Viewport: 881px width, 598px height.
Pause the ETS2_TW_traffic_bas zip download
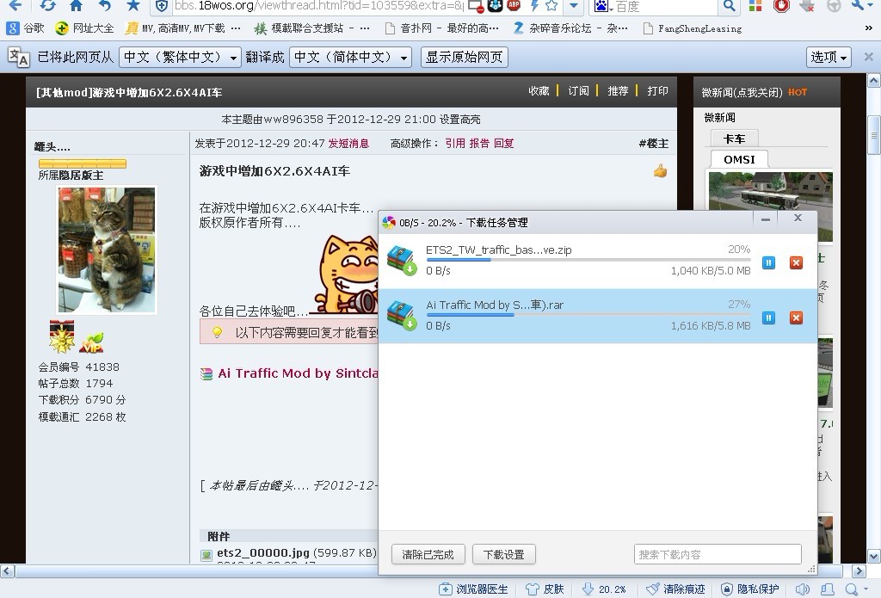[x=768, y=262]
